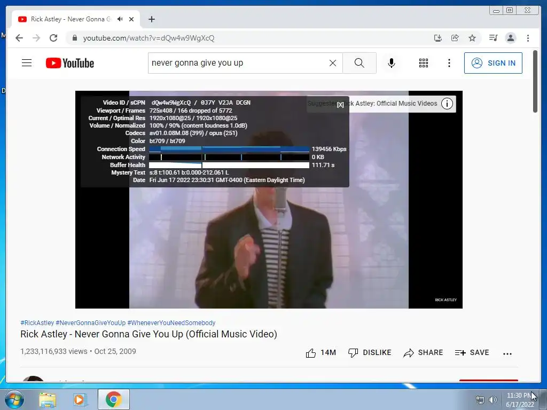
Task: Click the magnifier search button
Action: [360, 63]
